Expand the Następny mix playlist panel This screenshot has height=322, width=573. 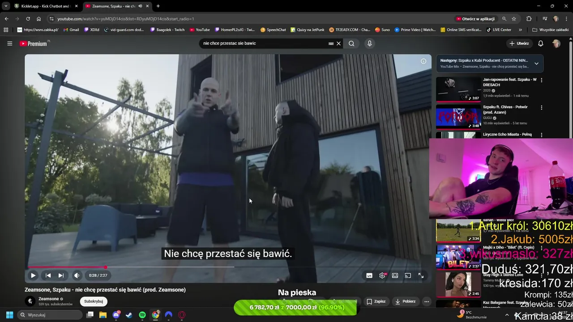coord(536,64)
